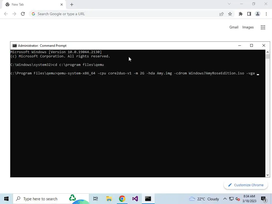Open Chrome's three-dot menu

266,14
